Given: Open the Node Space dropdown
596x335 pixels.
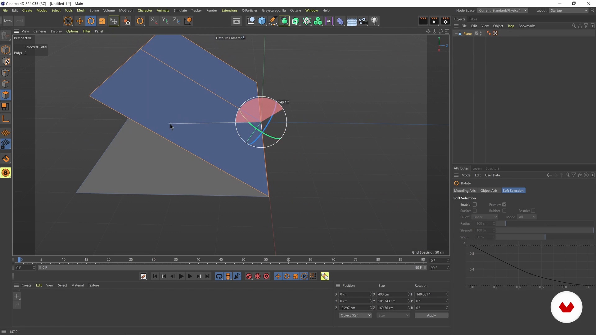Looking at the screenshot, I should 502,10.
